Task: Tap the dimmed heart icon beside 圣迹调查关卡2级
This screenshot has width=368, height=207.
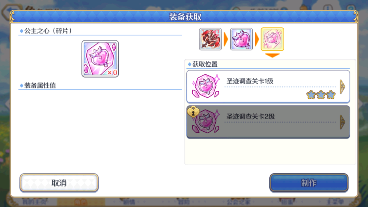Action: 206,122
